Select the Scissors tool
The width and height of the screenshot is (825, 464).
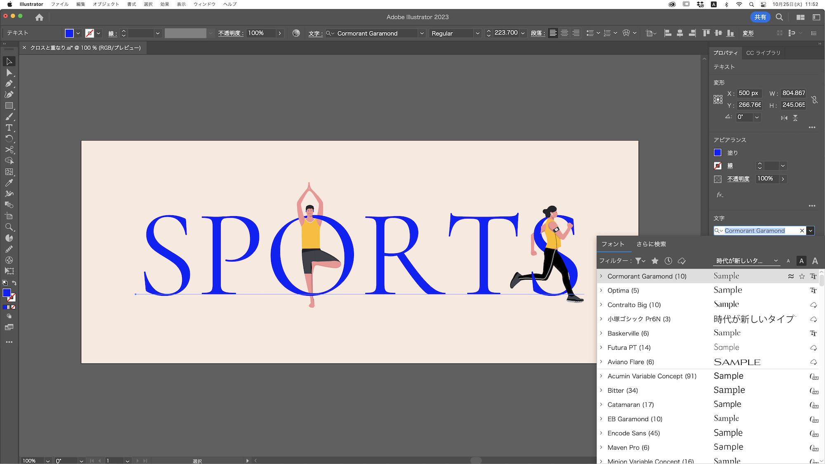[9, 150]
